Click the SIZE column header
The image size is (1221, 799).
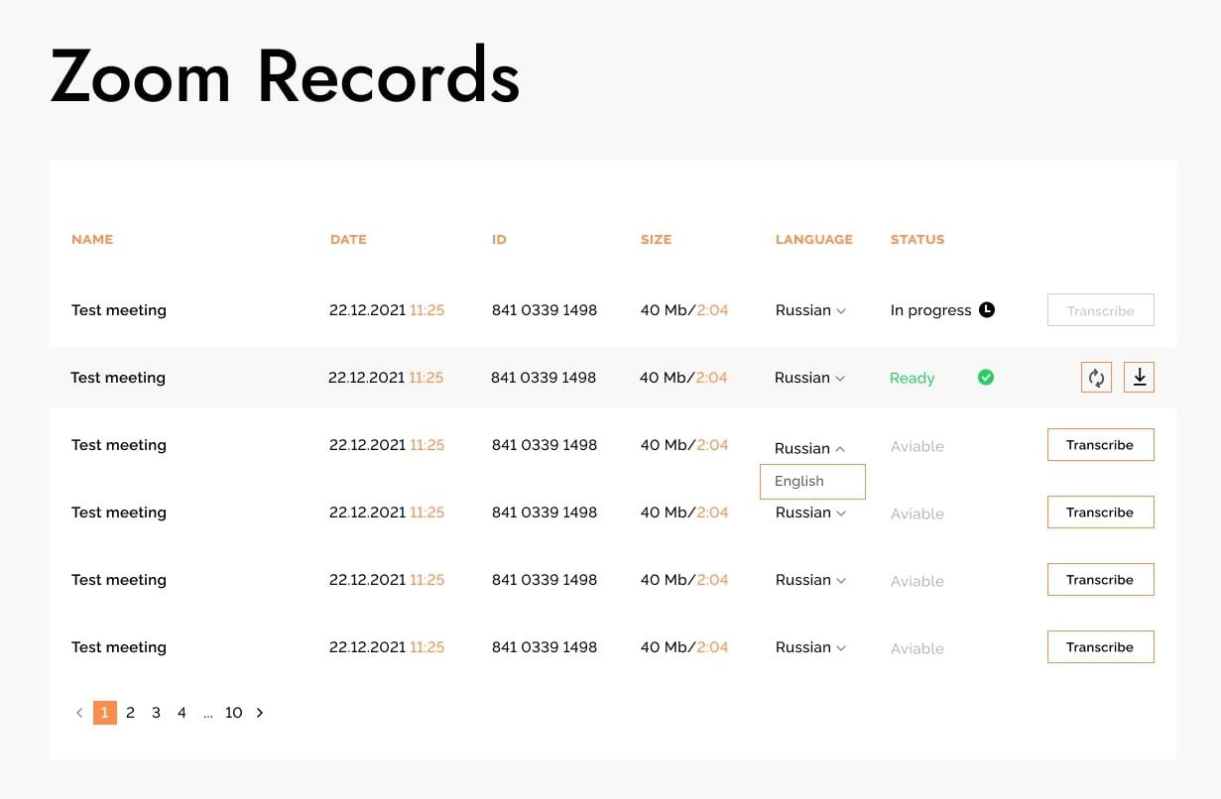656,240
